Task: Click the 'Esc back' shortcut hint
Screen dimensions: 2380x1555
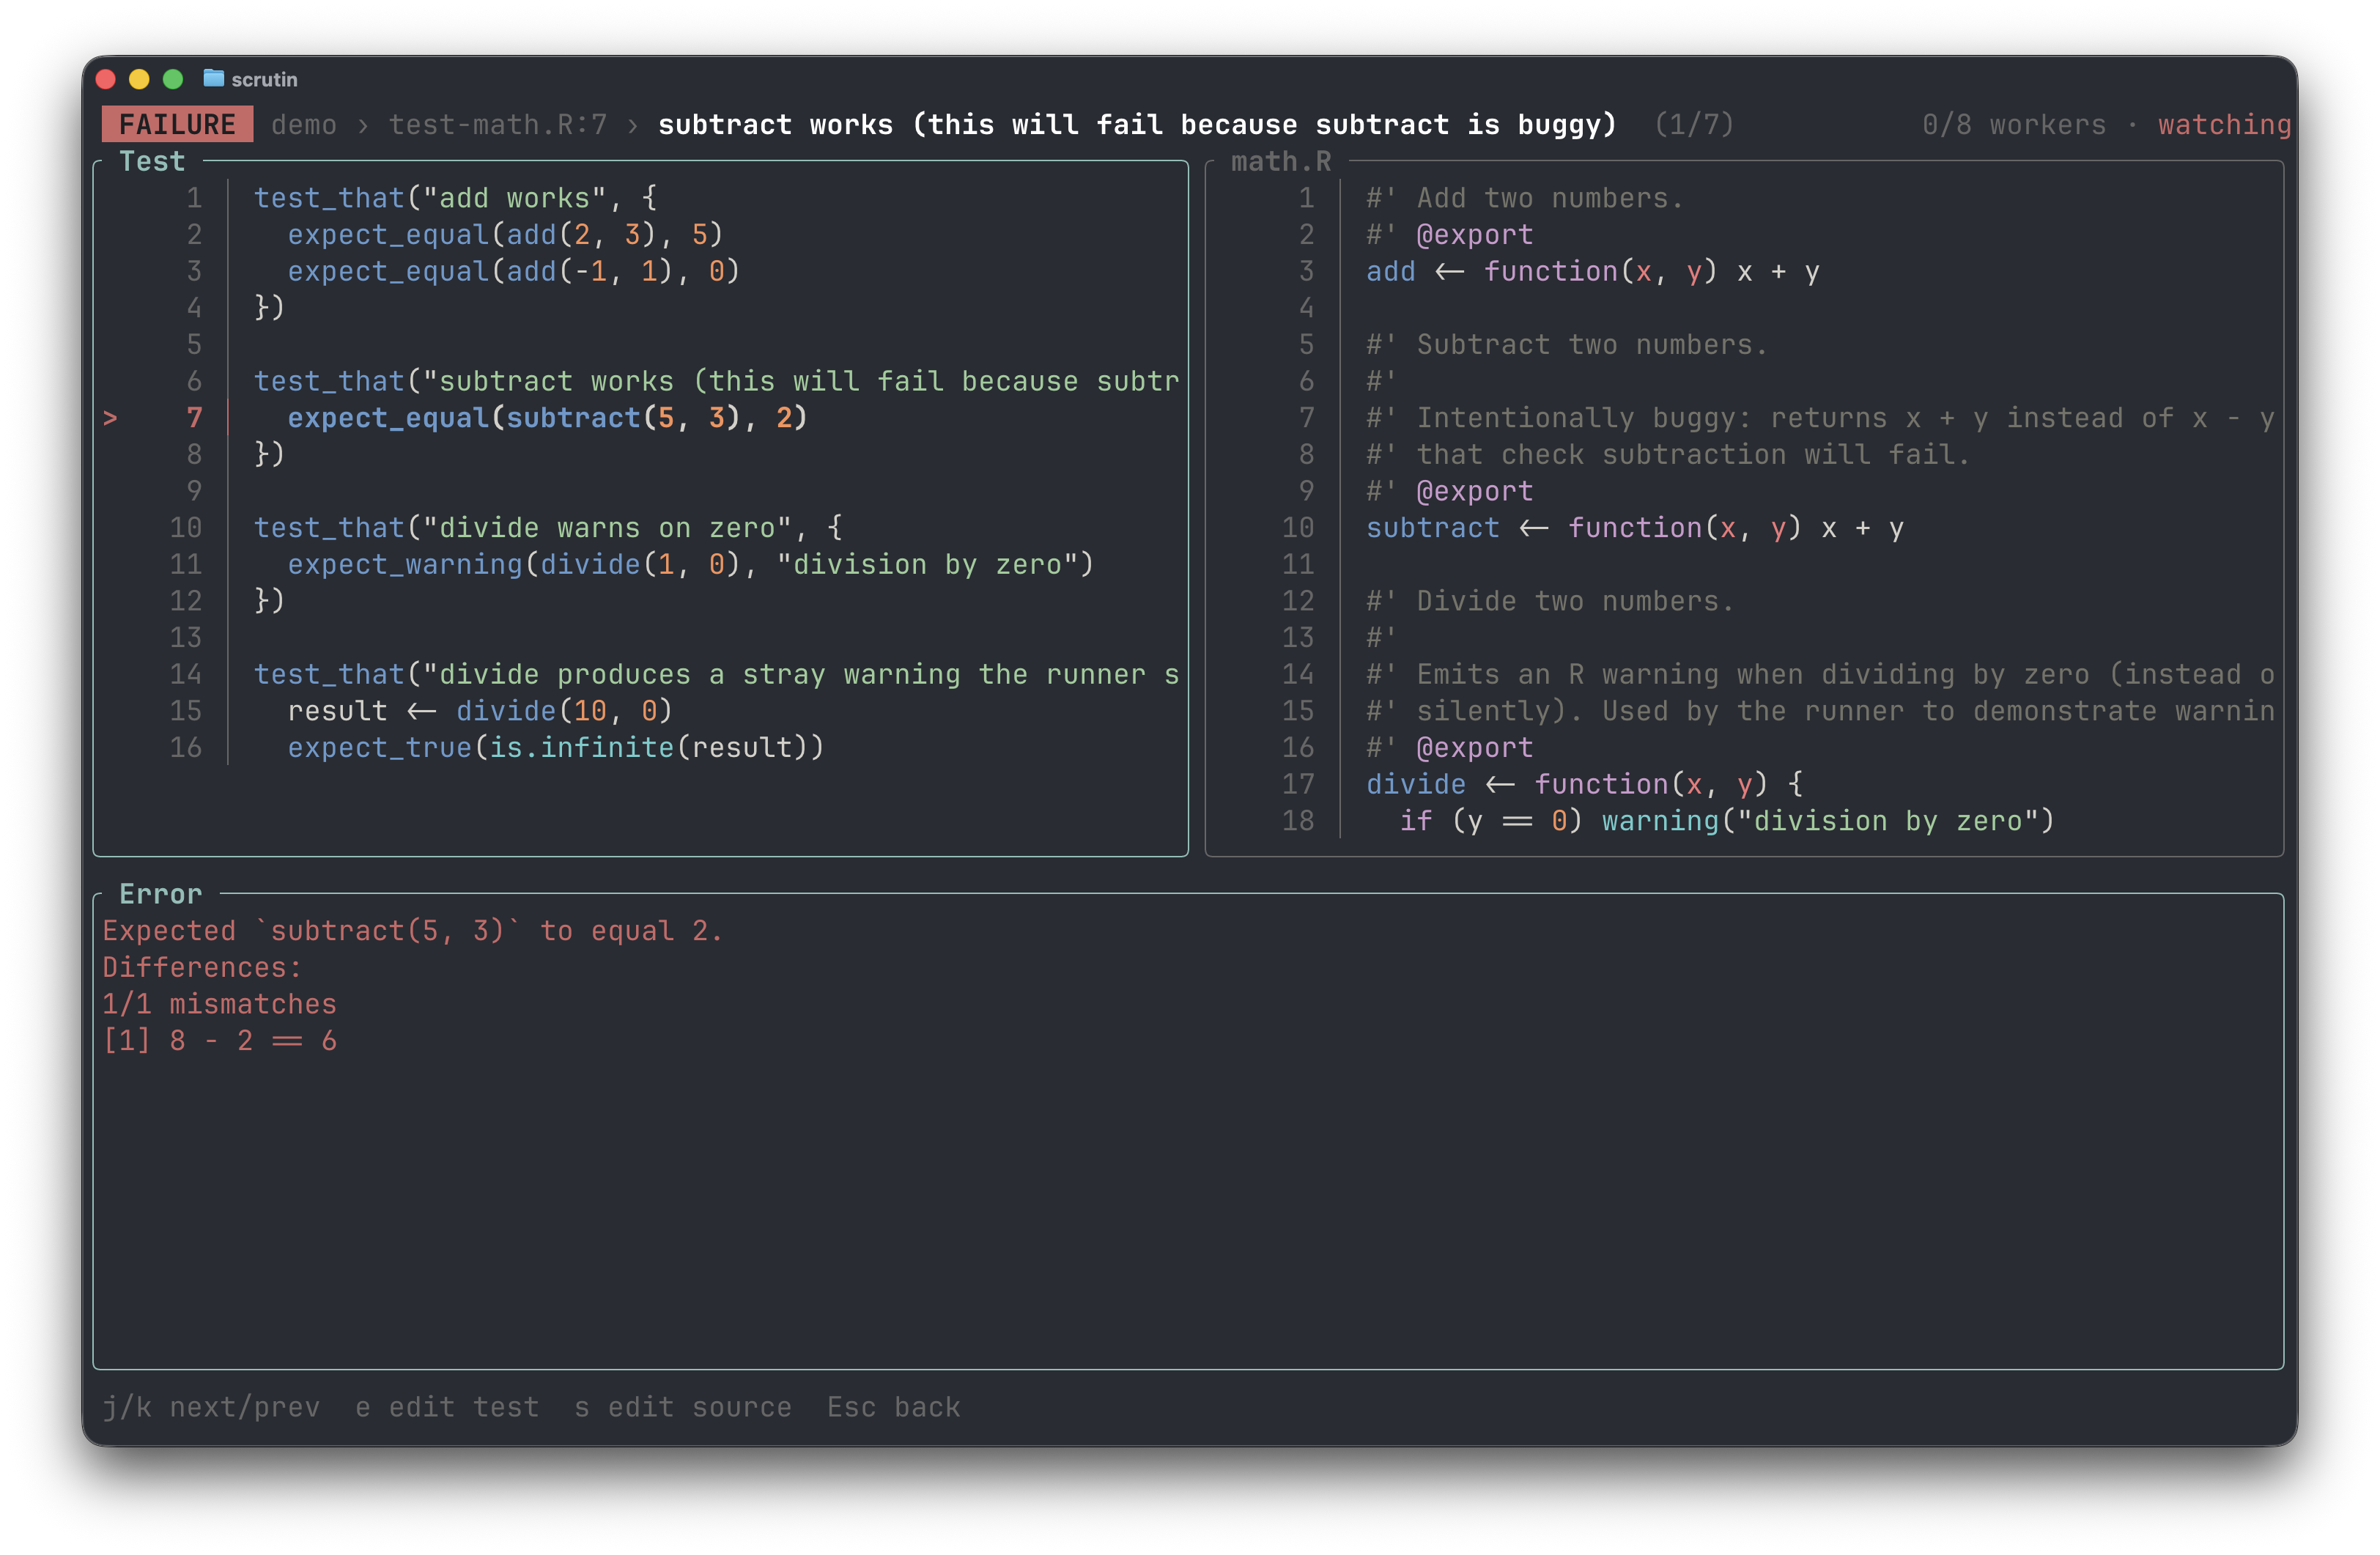Action: coord(893,1406)
